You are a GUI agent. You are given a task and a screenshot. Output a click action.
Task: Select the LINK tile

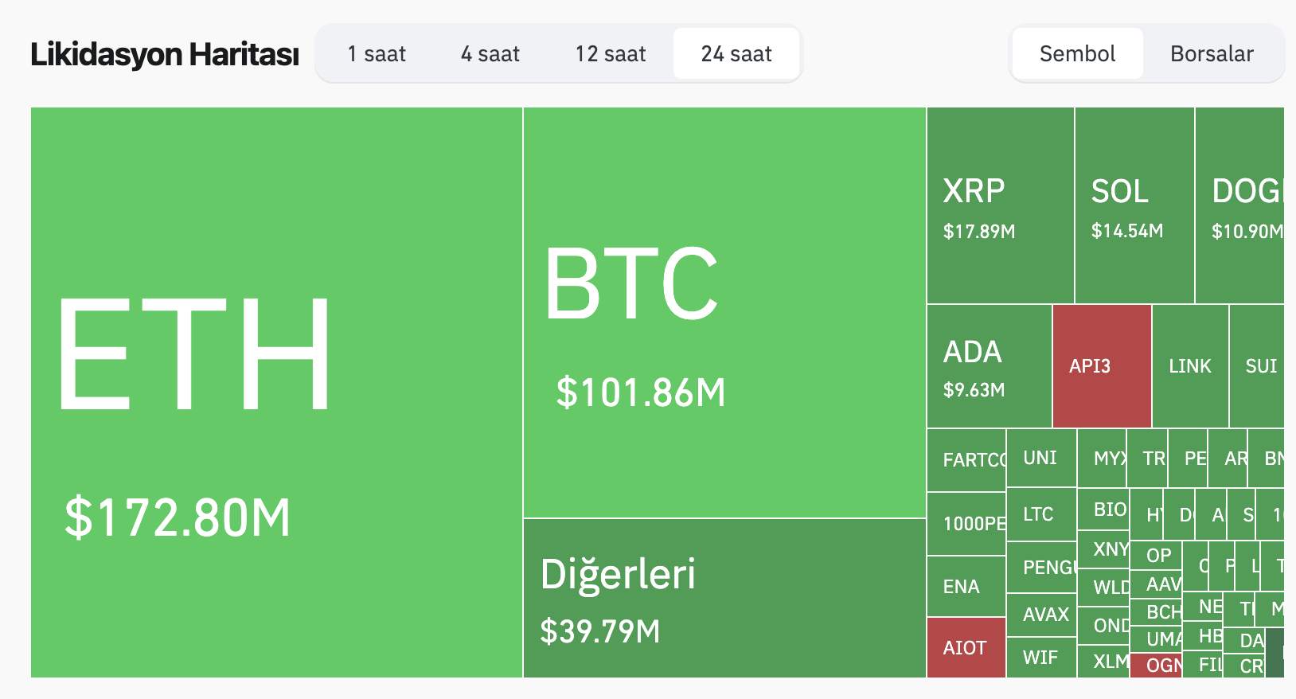tap(1190, 366)
